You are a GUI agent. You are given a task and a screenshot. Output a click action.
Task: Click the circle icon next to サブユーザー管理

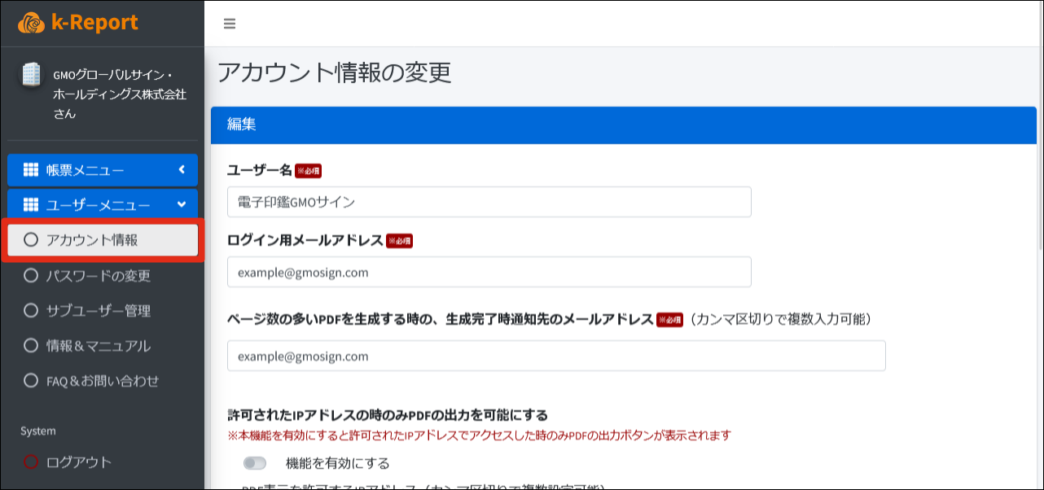pyautogui.click(x=31, y=311)
